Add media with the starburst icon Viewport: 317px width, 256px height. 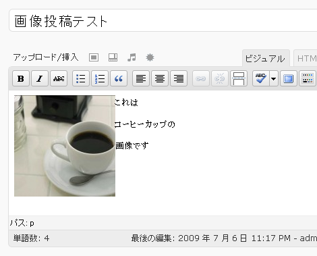(x=150, y=57)
